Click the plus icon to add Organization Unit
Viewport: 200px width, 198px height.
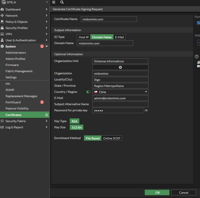point(120,67)
